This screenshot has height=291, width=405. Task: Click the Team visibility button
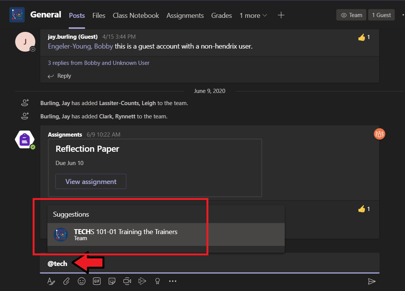coord(351,15)
